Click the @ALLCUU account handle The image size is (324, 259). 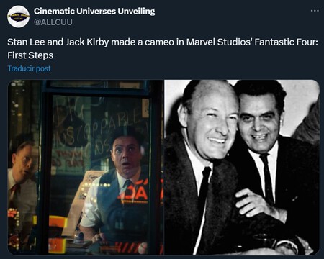(53, 22)
